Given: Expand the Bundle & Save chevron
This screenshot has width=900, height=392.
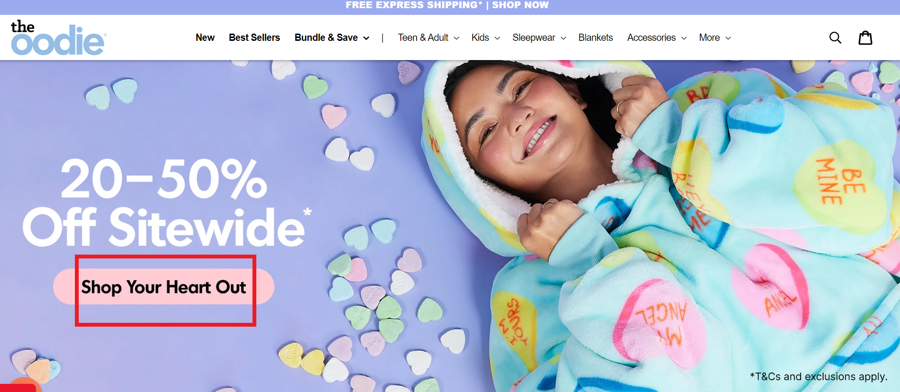Looking at the screenshot, I should point(366,38).
